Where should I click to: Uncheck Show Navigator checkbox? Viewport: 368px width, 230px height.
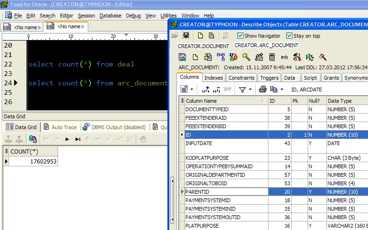240,35
